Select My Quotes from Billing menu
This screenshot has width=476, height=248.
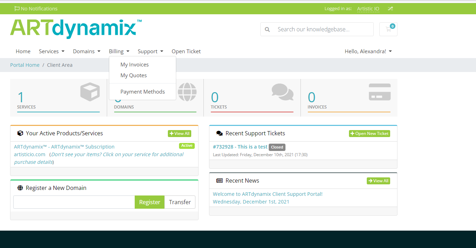tap(134, 75)
